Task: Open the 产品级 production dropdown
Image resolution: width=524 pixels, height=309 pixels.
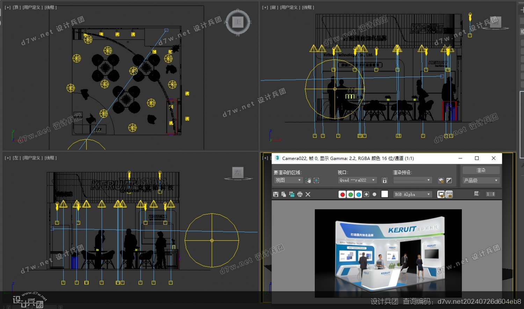Action: point(481,180)
